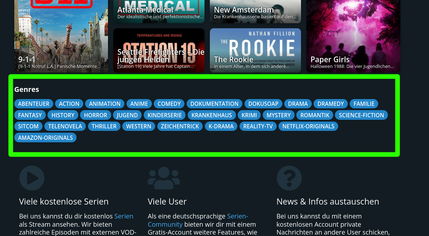Select the Amazon-Originals genre tag
Viewport: 429px width, 236px height.
[x=45, y=138]
